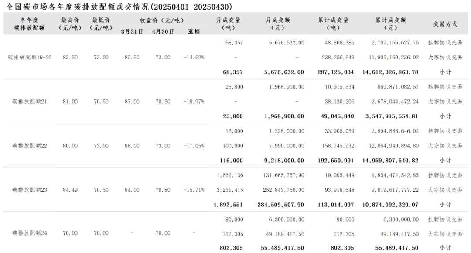Click the 4,893,551 monthly volume subtotal
The width and height of the screenshot is (471, 253).
click(x=228, y=205)
